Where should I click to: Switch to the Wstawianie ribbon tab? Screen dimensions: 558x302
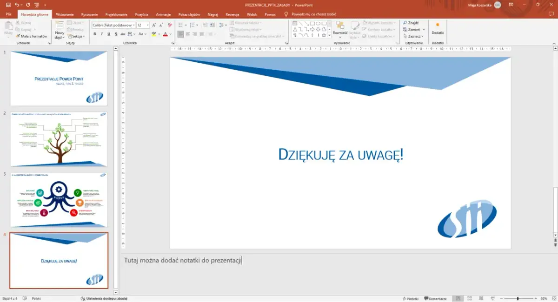[66, 14]
